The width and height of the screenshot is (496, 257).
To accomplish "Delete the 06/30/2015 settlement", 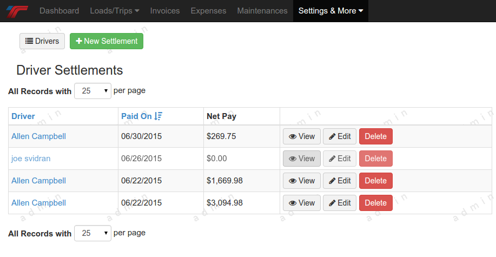I will pos(376,136).
